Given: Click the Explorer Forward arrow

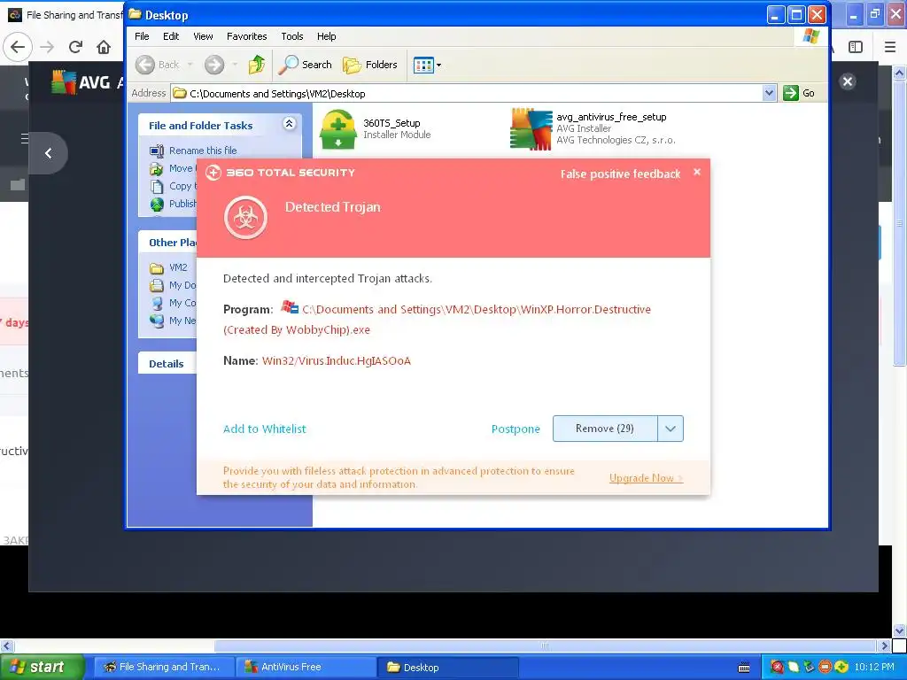Looking at the screenshot, I should point(214,65).
